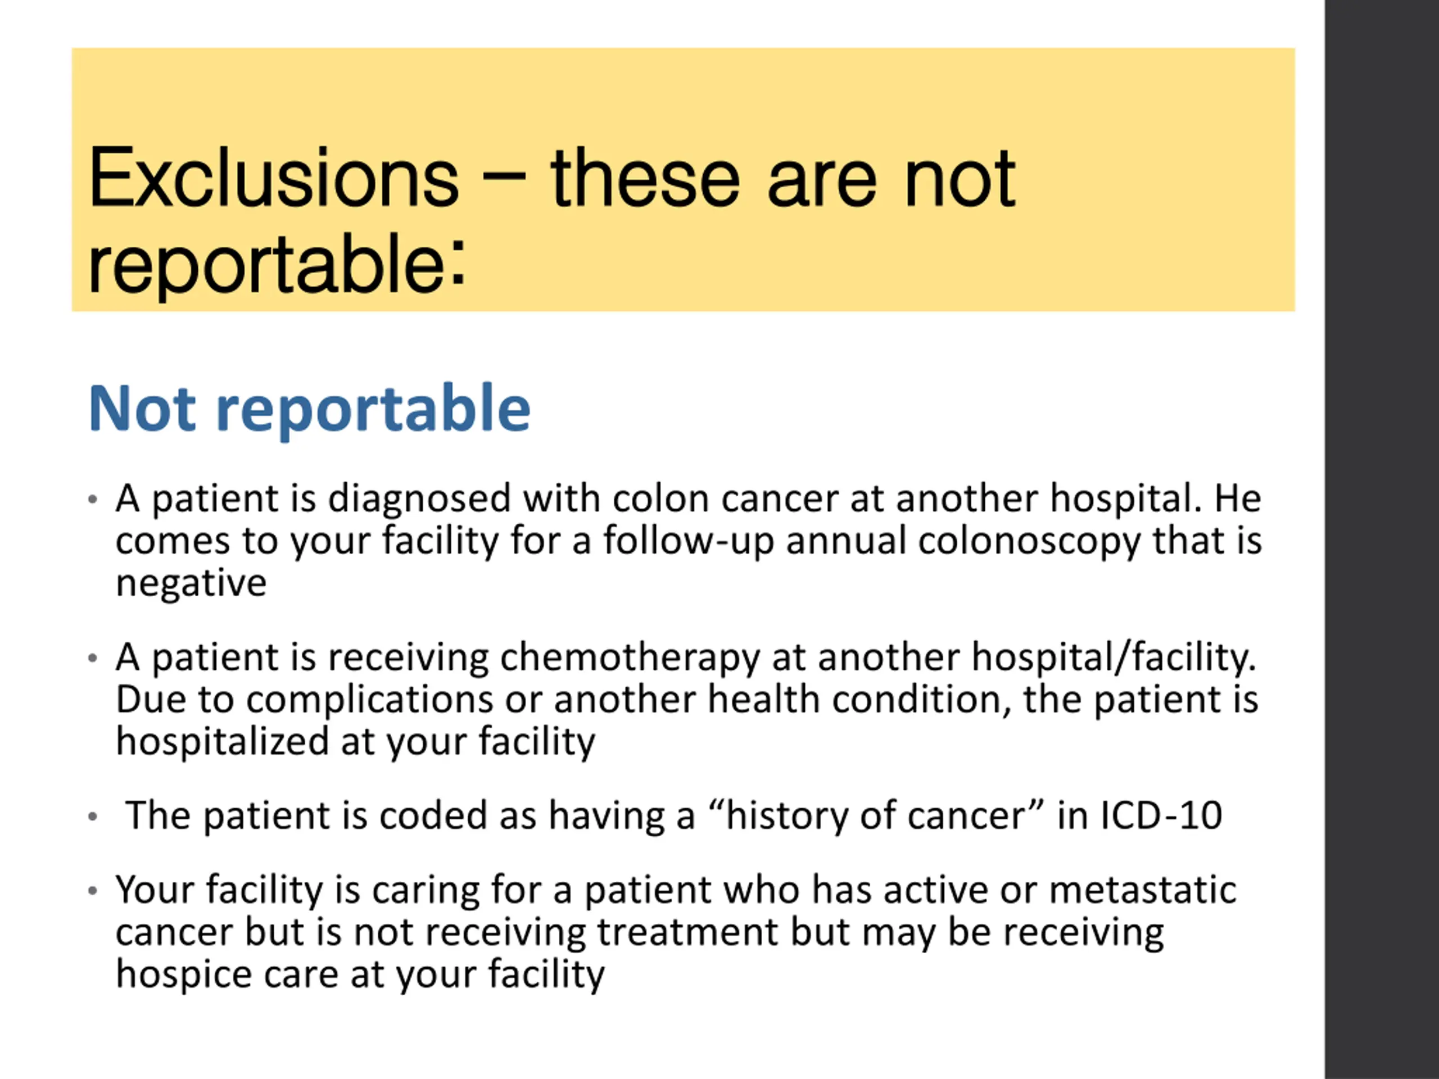The width and height of the screenshot is (1439, 1079).
Task: Select the chemotherapy at another hospital paragraph
Action: (687, 699)
